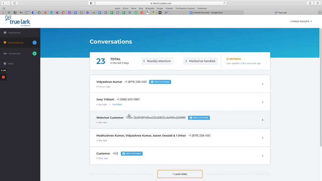Click the Safari URL address field
Viewport: 322px width, 181px height.
[161, 3]
